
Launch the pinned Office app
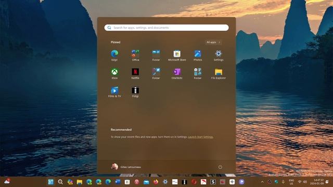135,56
